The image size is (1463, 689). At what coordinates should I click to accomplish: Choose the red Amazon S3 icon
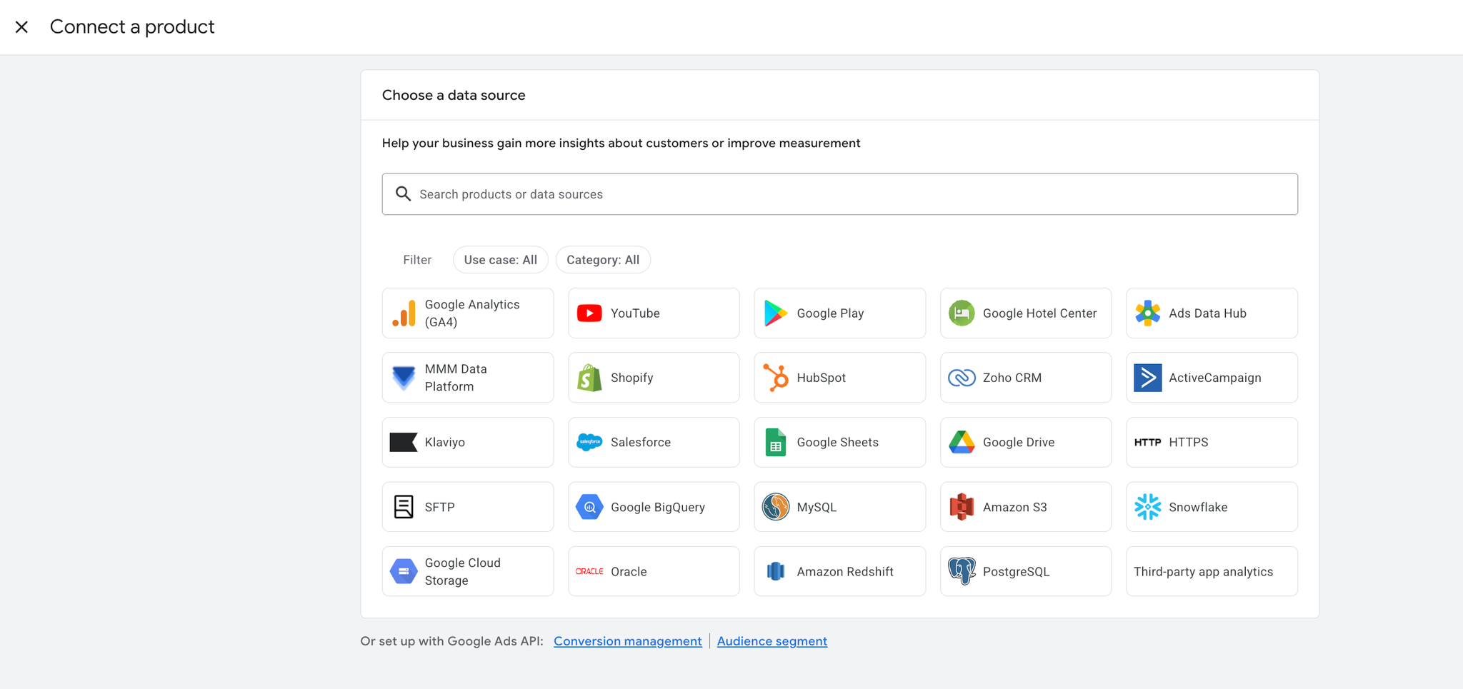(962, 507)
